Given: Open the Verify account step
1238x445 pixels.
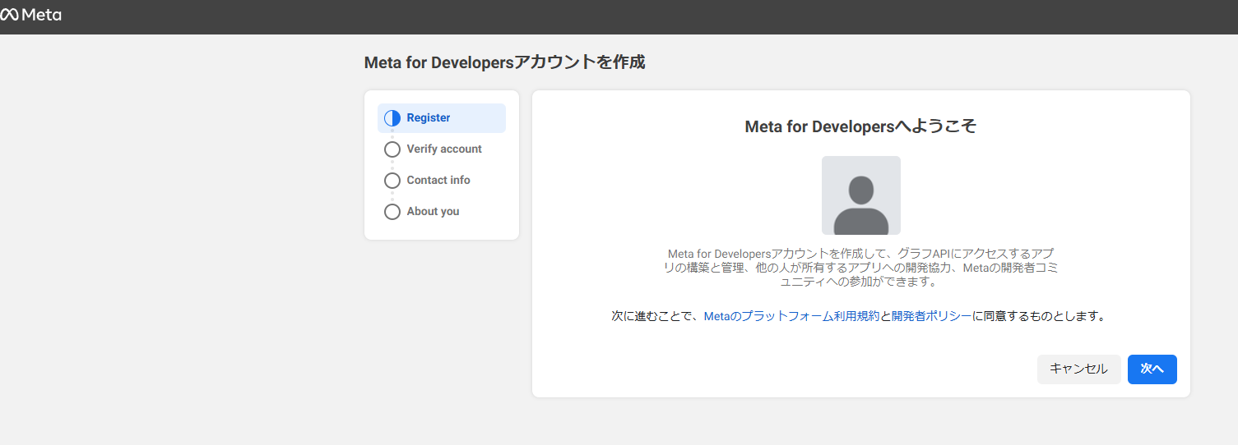Looking at the screenshot, I should [x=444, y=149].
